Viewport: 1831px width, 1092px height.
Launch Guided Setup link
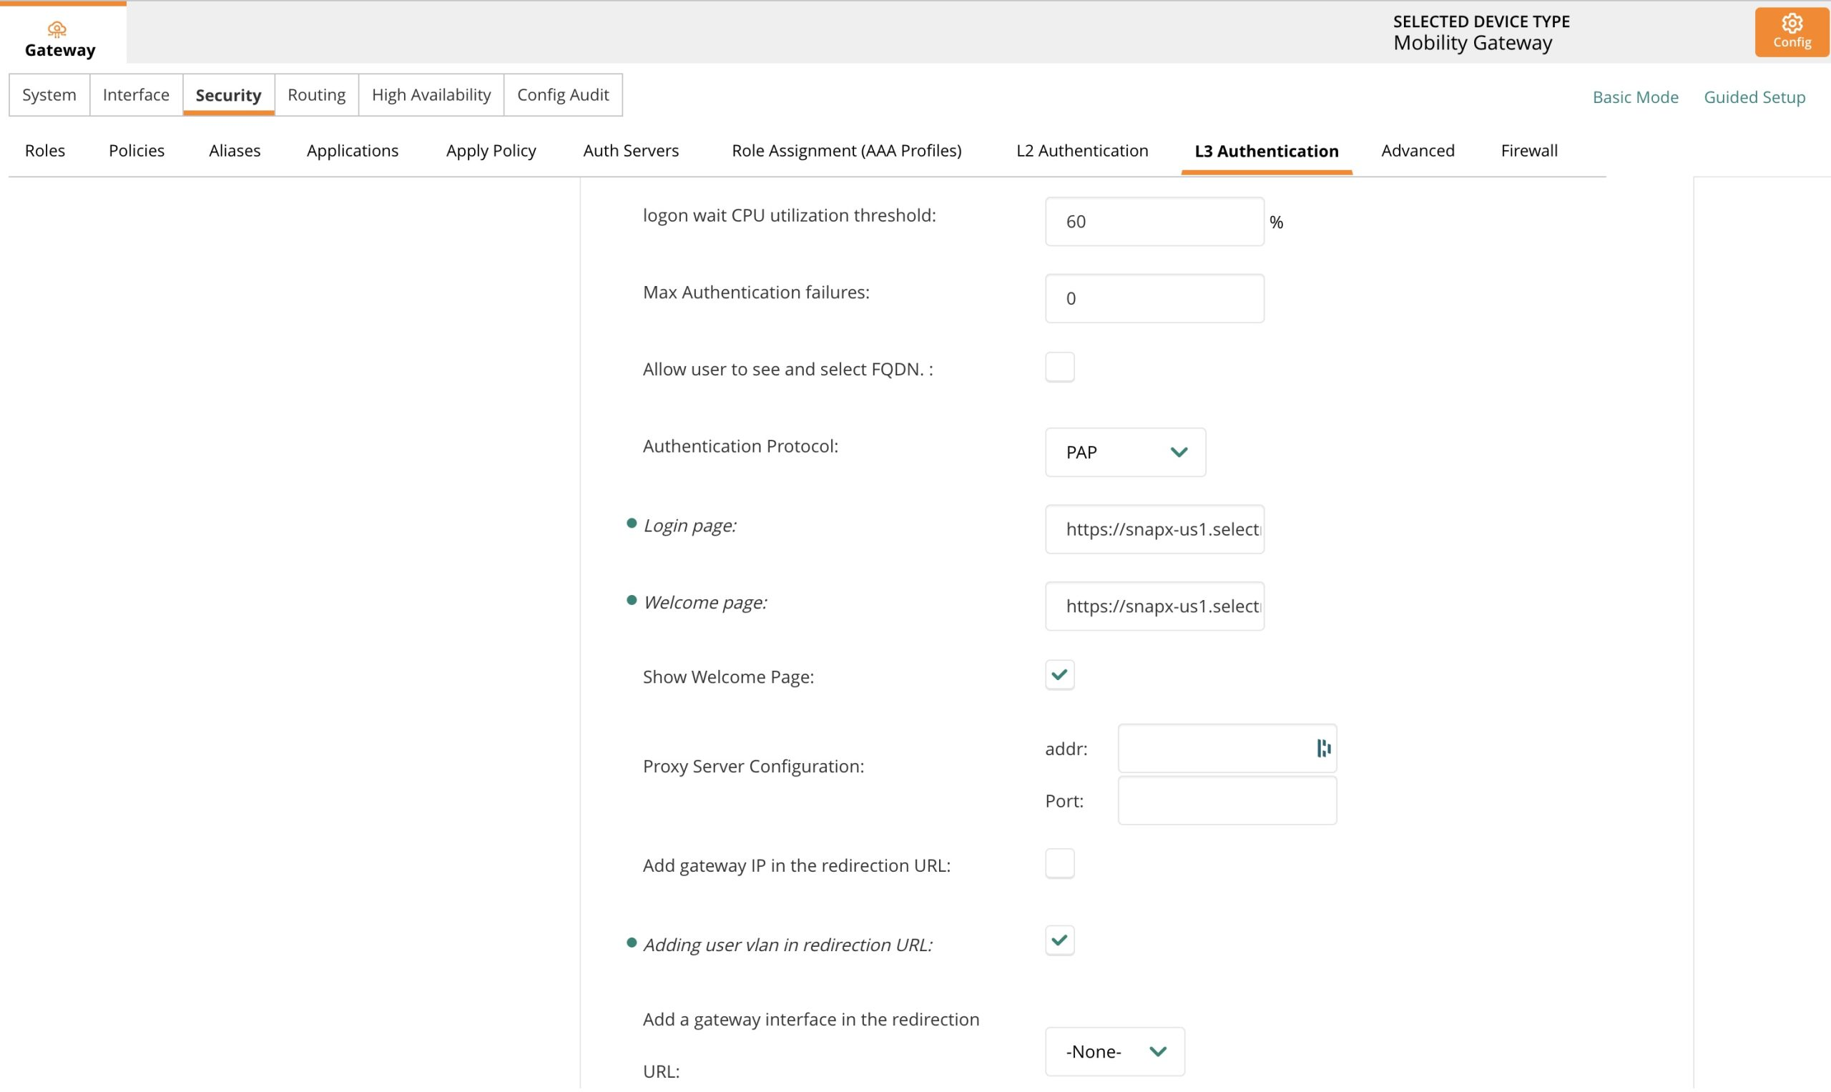tap(1754, 97)
